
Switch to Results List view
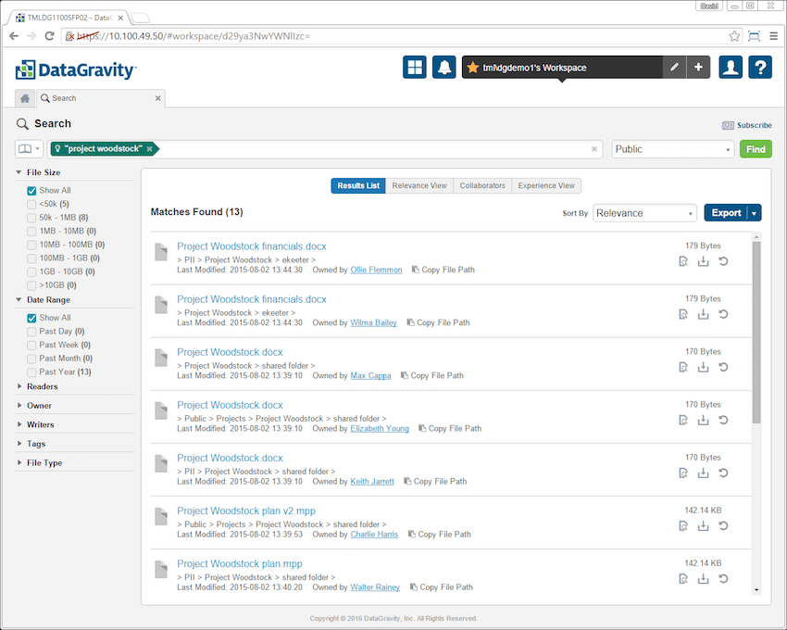coord(358,185)
